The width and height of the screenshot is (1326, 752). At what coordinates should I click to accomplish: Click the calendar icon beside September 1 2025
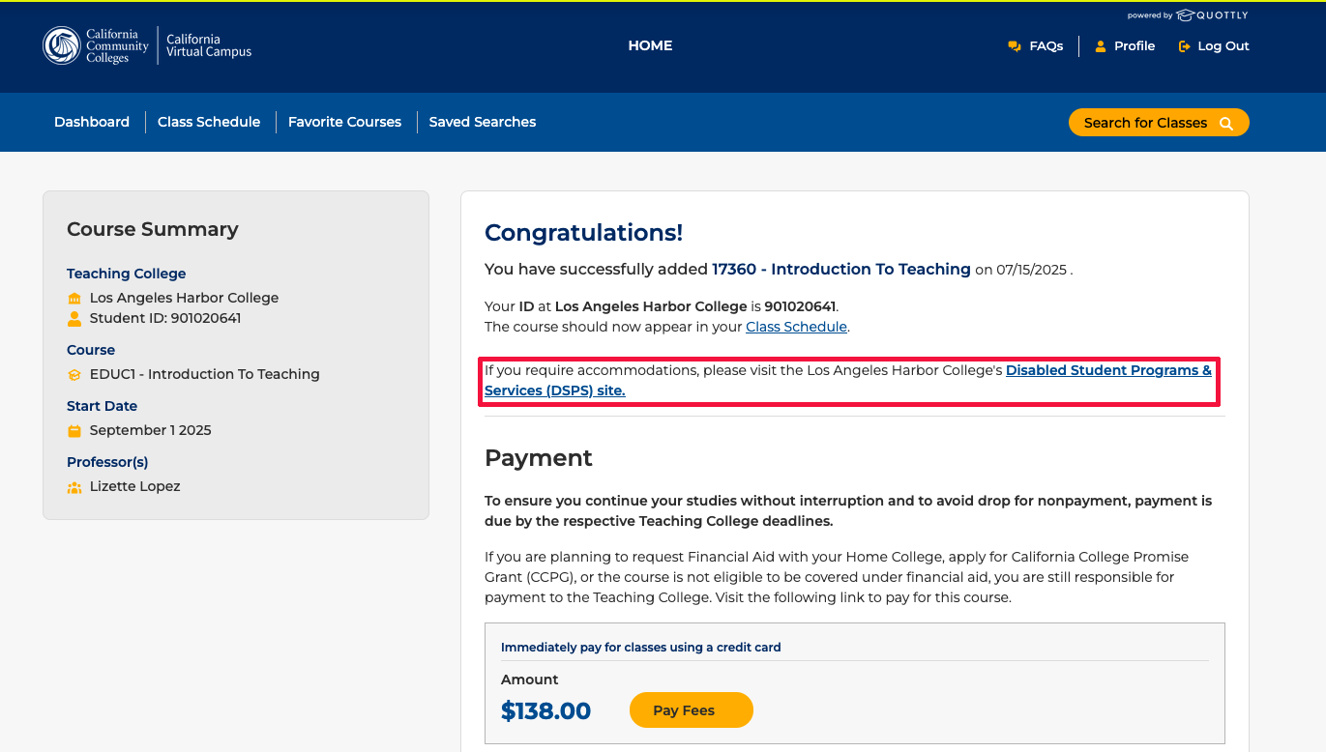[x=74, y=431]
